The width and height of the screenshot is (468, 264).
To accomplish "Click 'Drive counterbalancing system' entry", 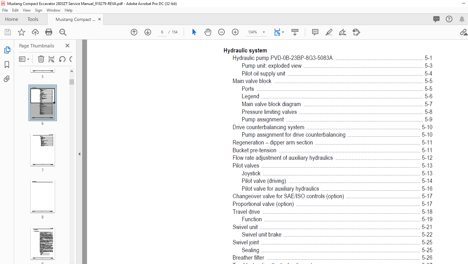I will coord(268,127).
